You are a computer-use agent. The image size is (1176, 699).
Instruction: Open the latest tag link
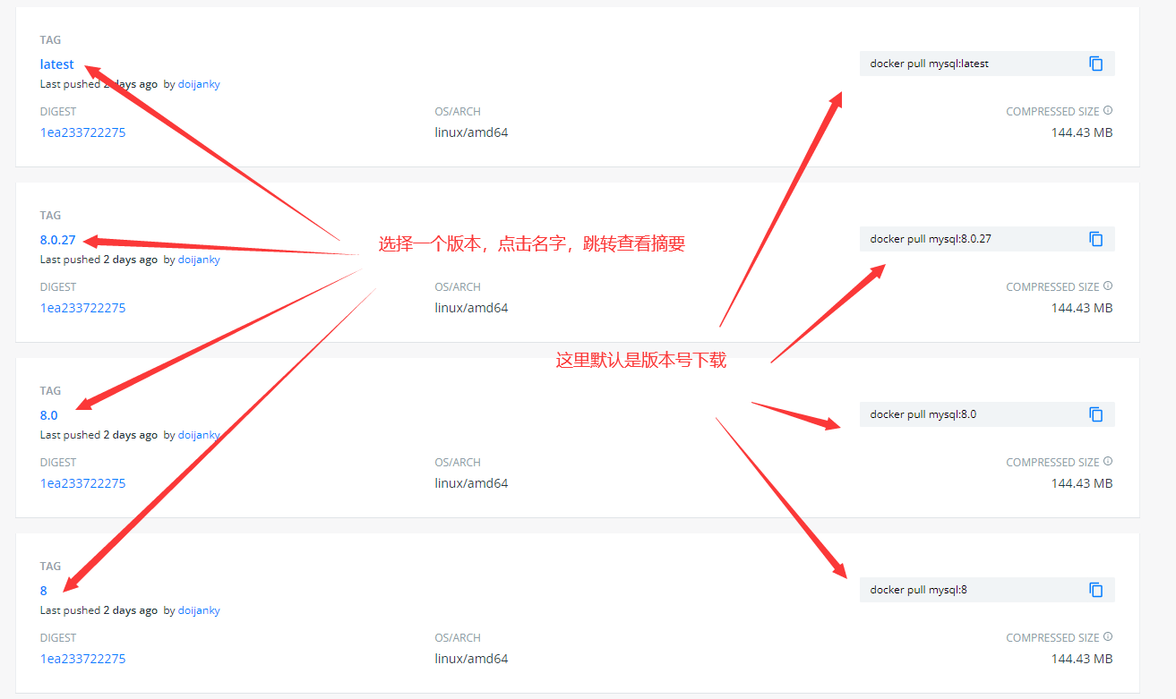(56, 64)
